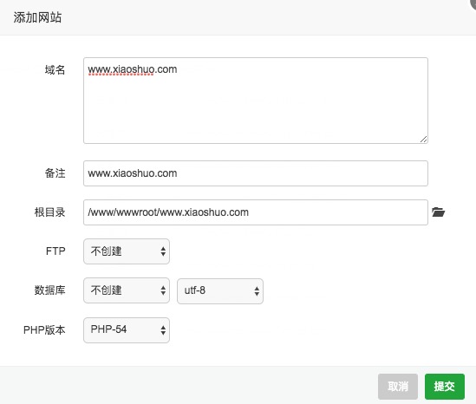Image resolution: width=476 pixels, height=404 pixels.
Task: Open the 数据库 不创建 dropdown
Action: pyautogui.click(x=127, y=290)
